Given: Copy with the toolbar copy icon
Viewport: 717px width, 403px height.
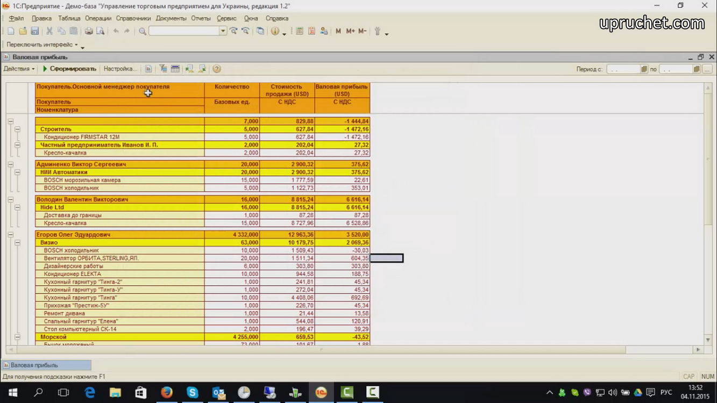Looking at the screenshot, I should tap(61, 31).
